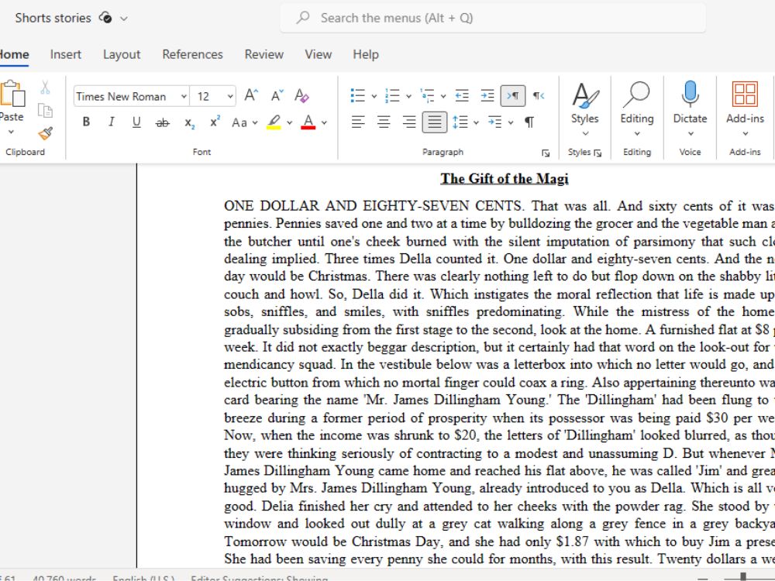Expand multilevel list options arrow
This screenshot has height=581, width=775.
[443, 96]
